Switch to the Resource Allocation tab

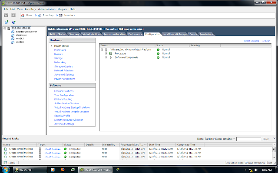[x=114, y=34]
